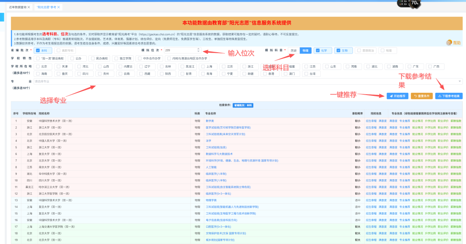Screen dimensions: 466x244
Task: Open 就业情况 link in row 3
Action: [417, 134]
